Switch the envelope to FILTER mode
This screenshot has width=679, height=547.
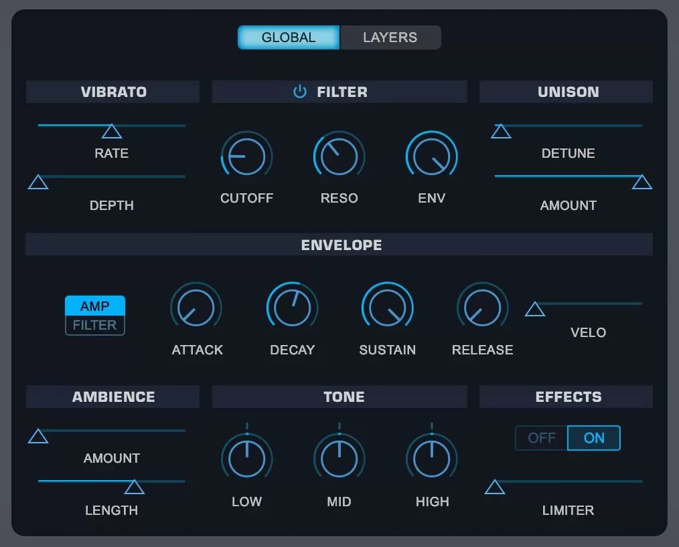(x=95, y=326)
